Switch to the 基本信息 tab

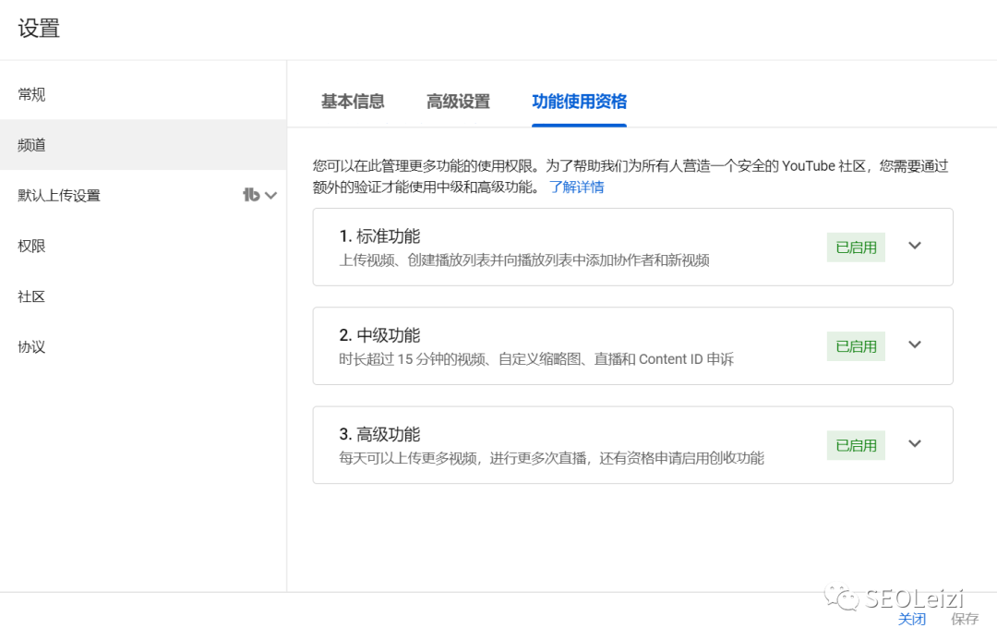click(x=353, y=102)
